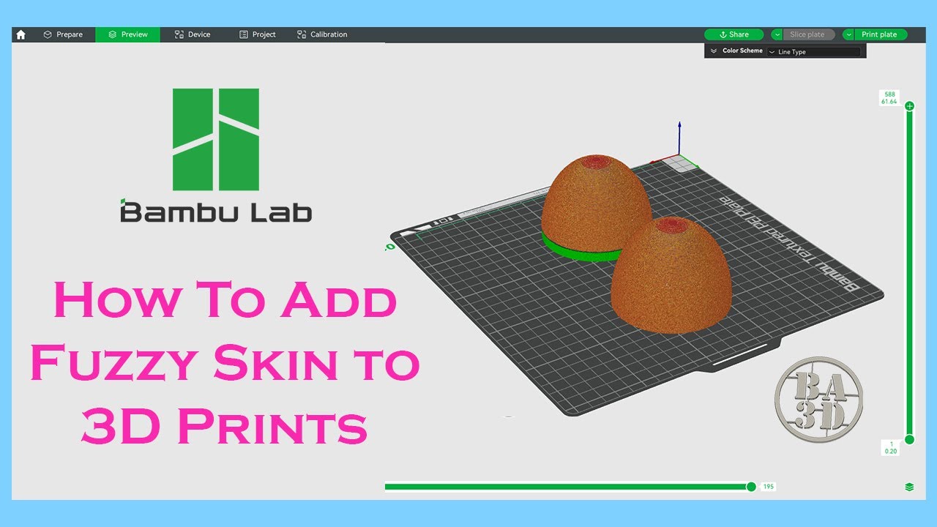
Task: Open the Slice plate dropdown arrow
Action: 777,34
